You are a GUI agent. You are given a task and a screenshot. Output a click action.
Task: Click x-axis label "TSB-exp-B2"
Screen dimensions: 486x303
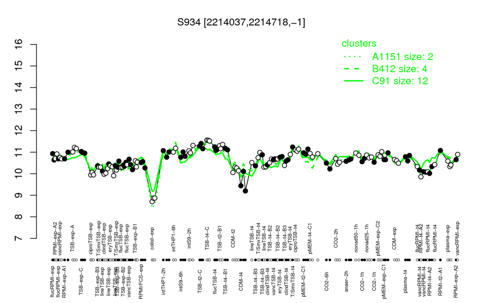[123, 281]
